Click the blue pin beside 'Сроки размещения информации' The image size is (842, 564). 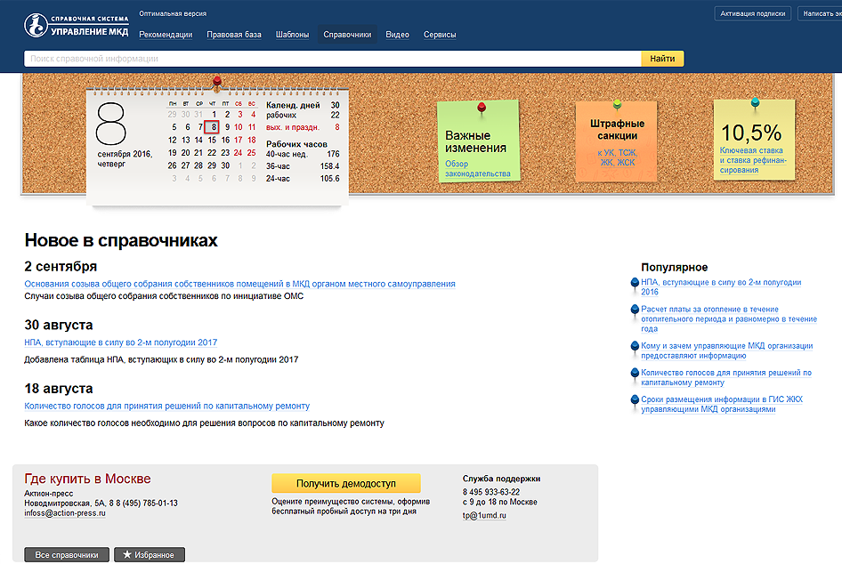point(634,400)
